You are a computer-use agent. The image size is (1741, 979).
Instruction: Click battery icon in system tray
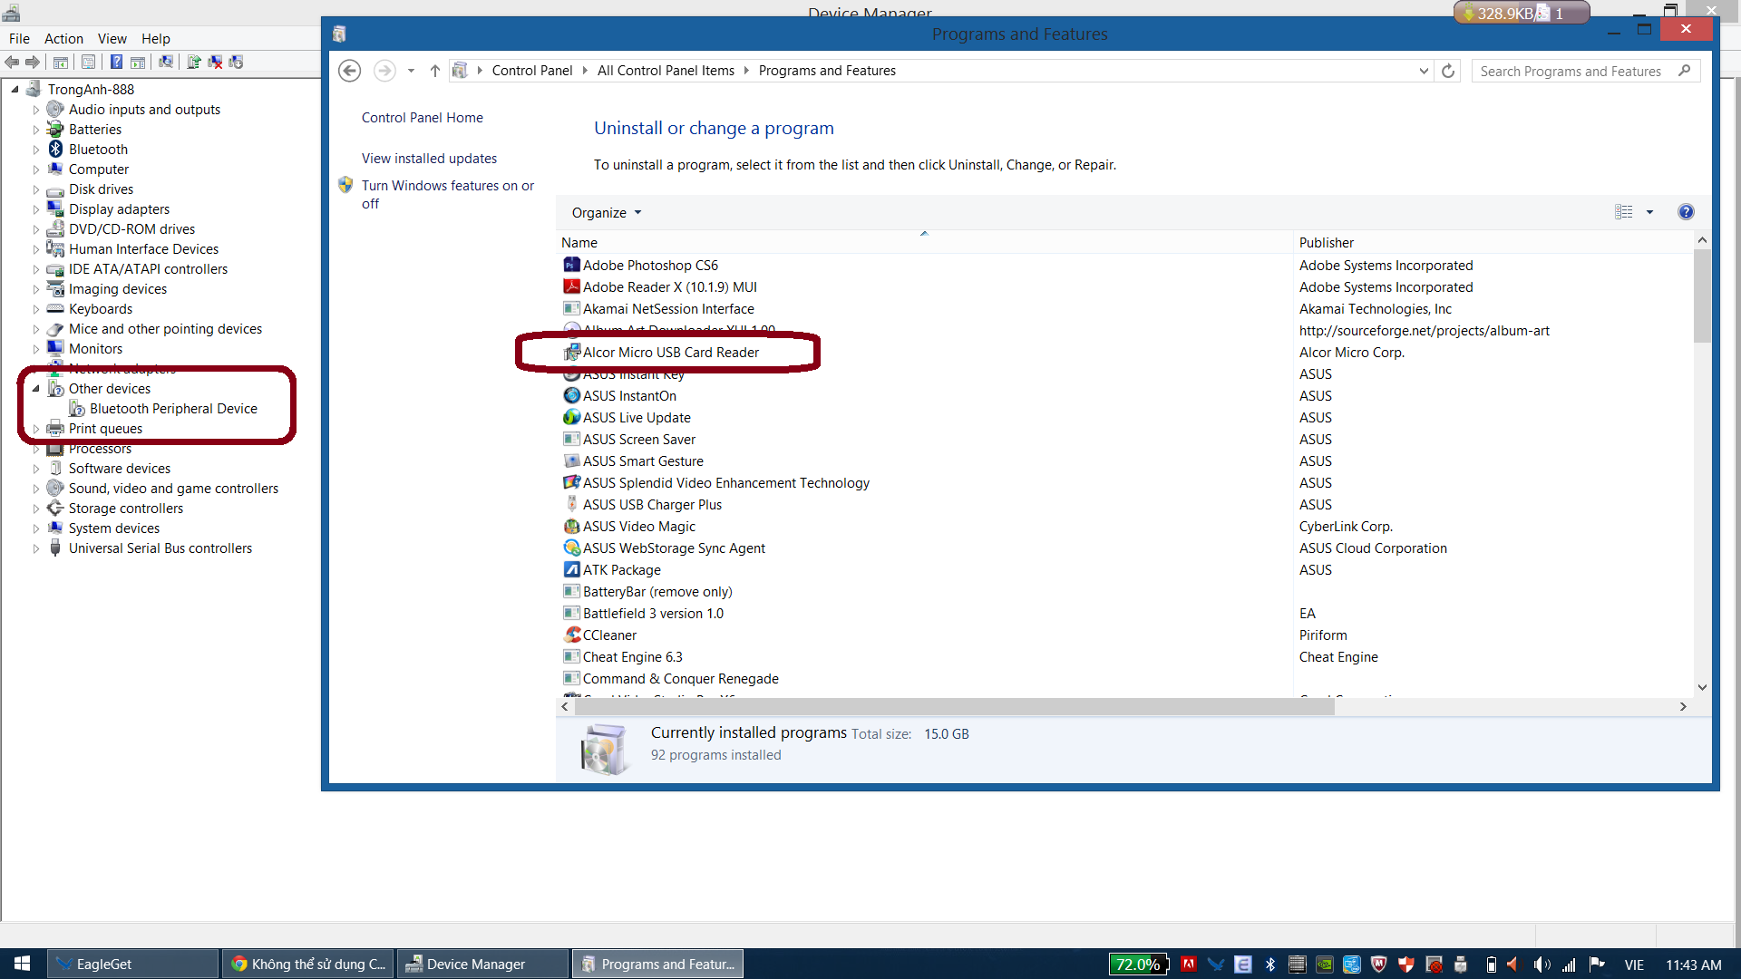[x=1491, y=964]
